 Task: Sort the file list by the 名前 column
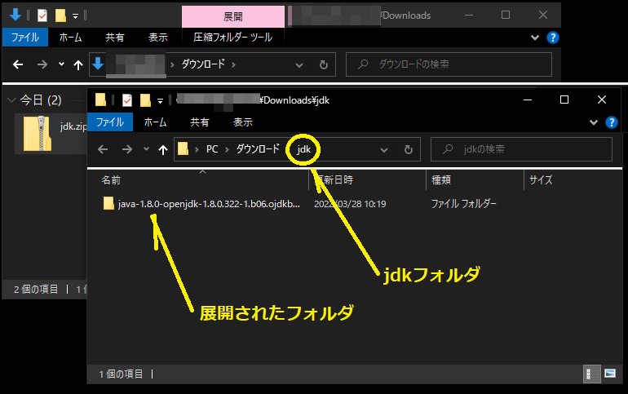pyautogui.click(x=111, y=180)
